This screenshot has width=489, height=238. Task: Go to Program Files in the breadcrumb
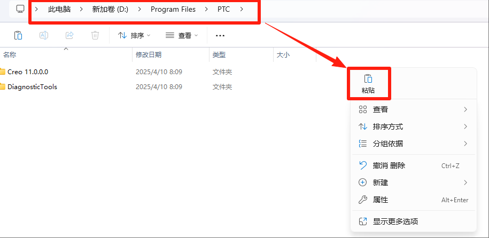point(173,10)
